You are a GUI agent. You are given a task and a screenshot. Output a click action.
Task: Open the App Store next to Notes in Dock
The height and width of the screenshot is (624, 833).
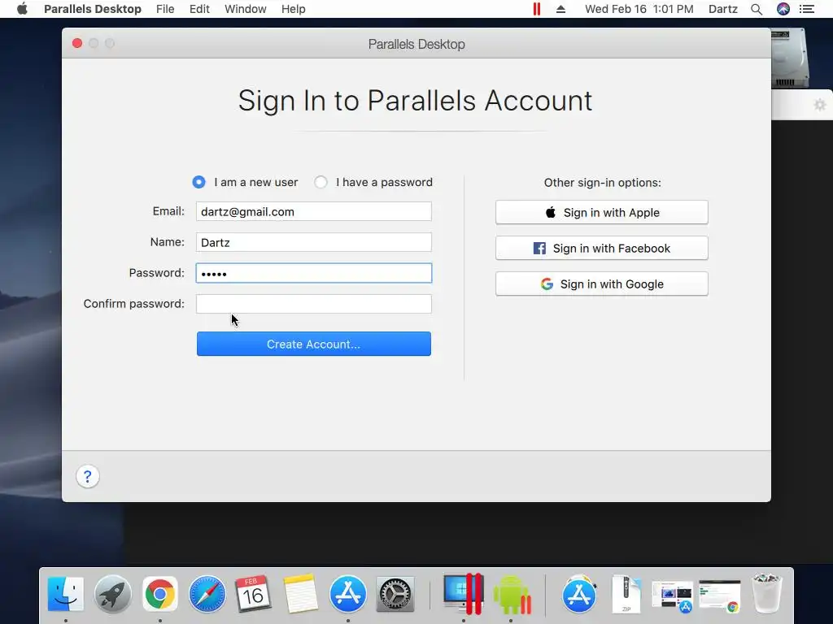click(x=348, y=594)
